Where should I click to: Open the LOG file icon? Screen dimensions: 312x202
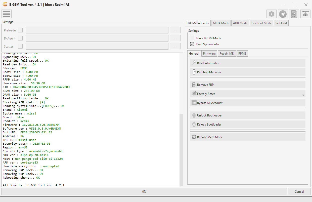tap(294, 14)
